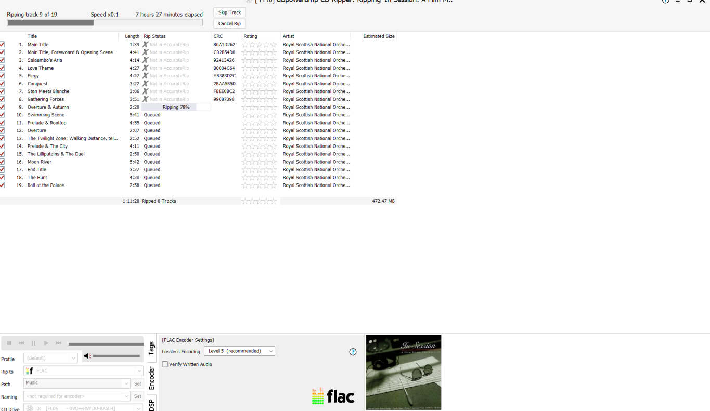Click the FLAC icon in Rip to field
This screenshot has height=411, width=710.
[30, 371]
